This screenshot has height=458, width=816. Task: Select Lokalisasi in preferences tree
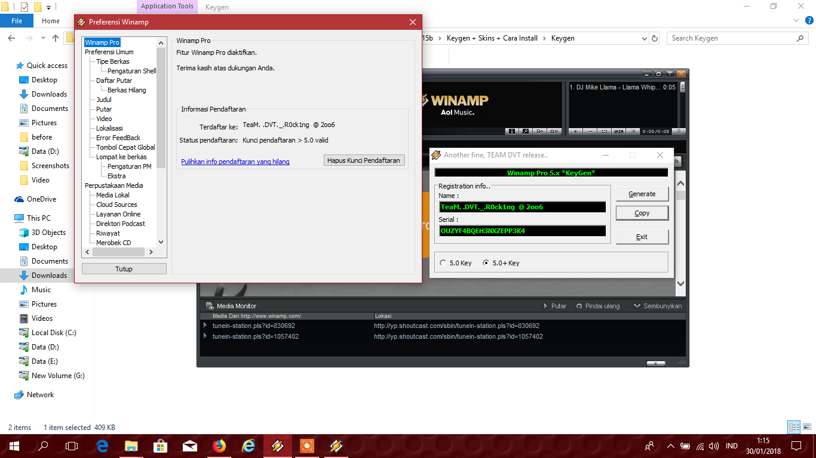(109, 128)
